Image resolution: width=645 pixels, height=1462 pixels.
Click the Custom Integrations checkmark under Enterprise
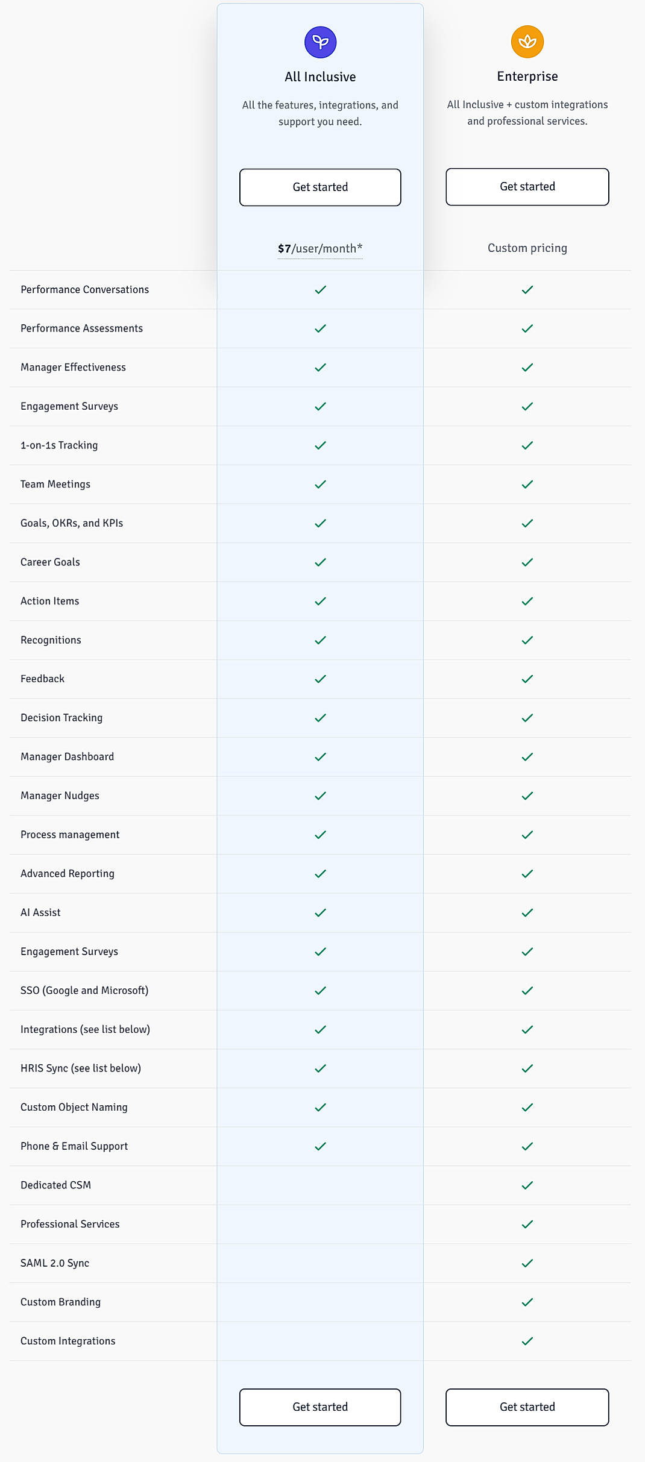click(x=527, y=1340)
